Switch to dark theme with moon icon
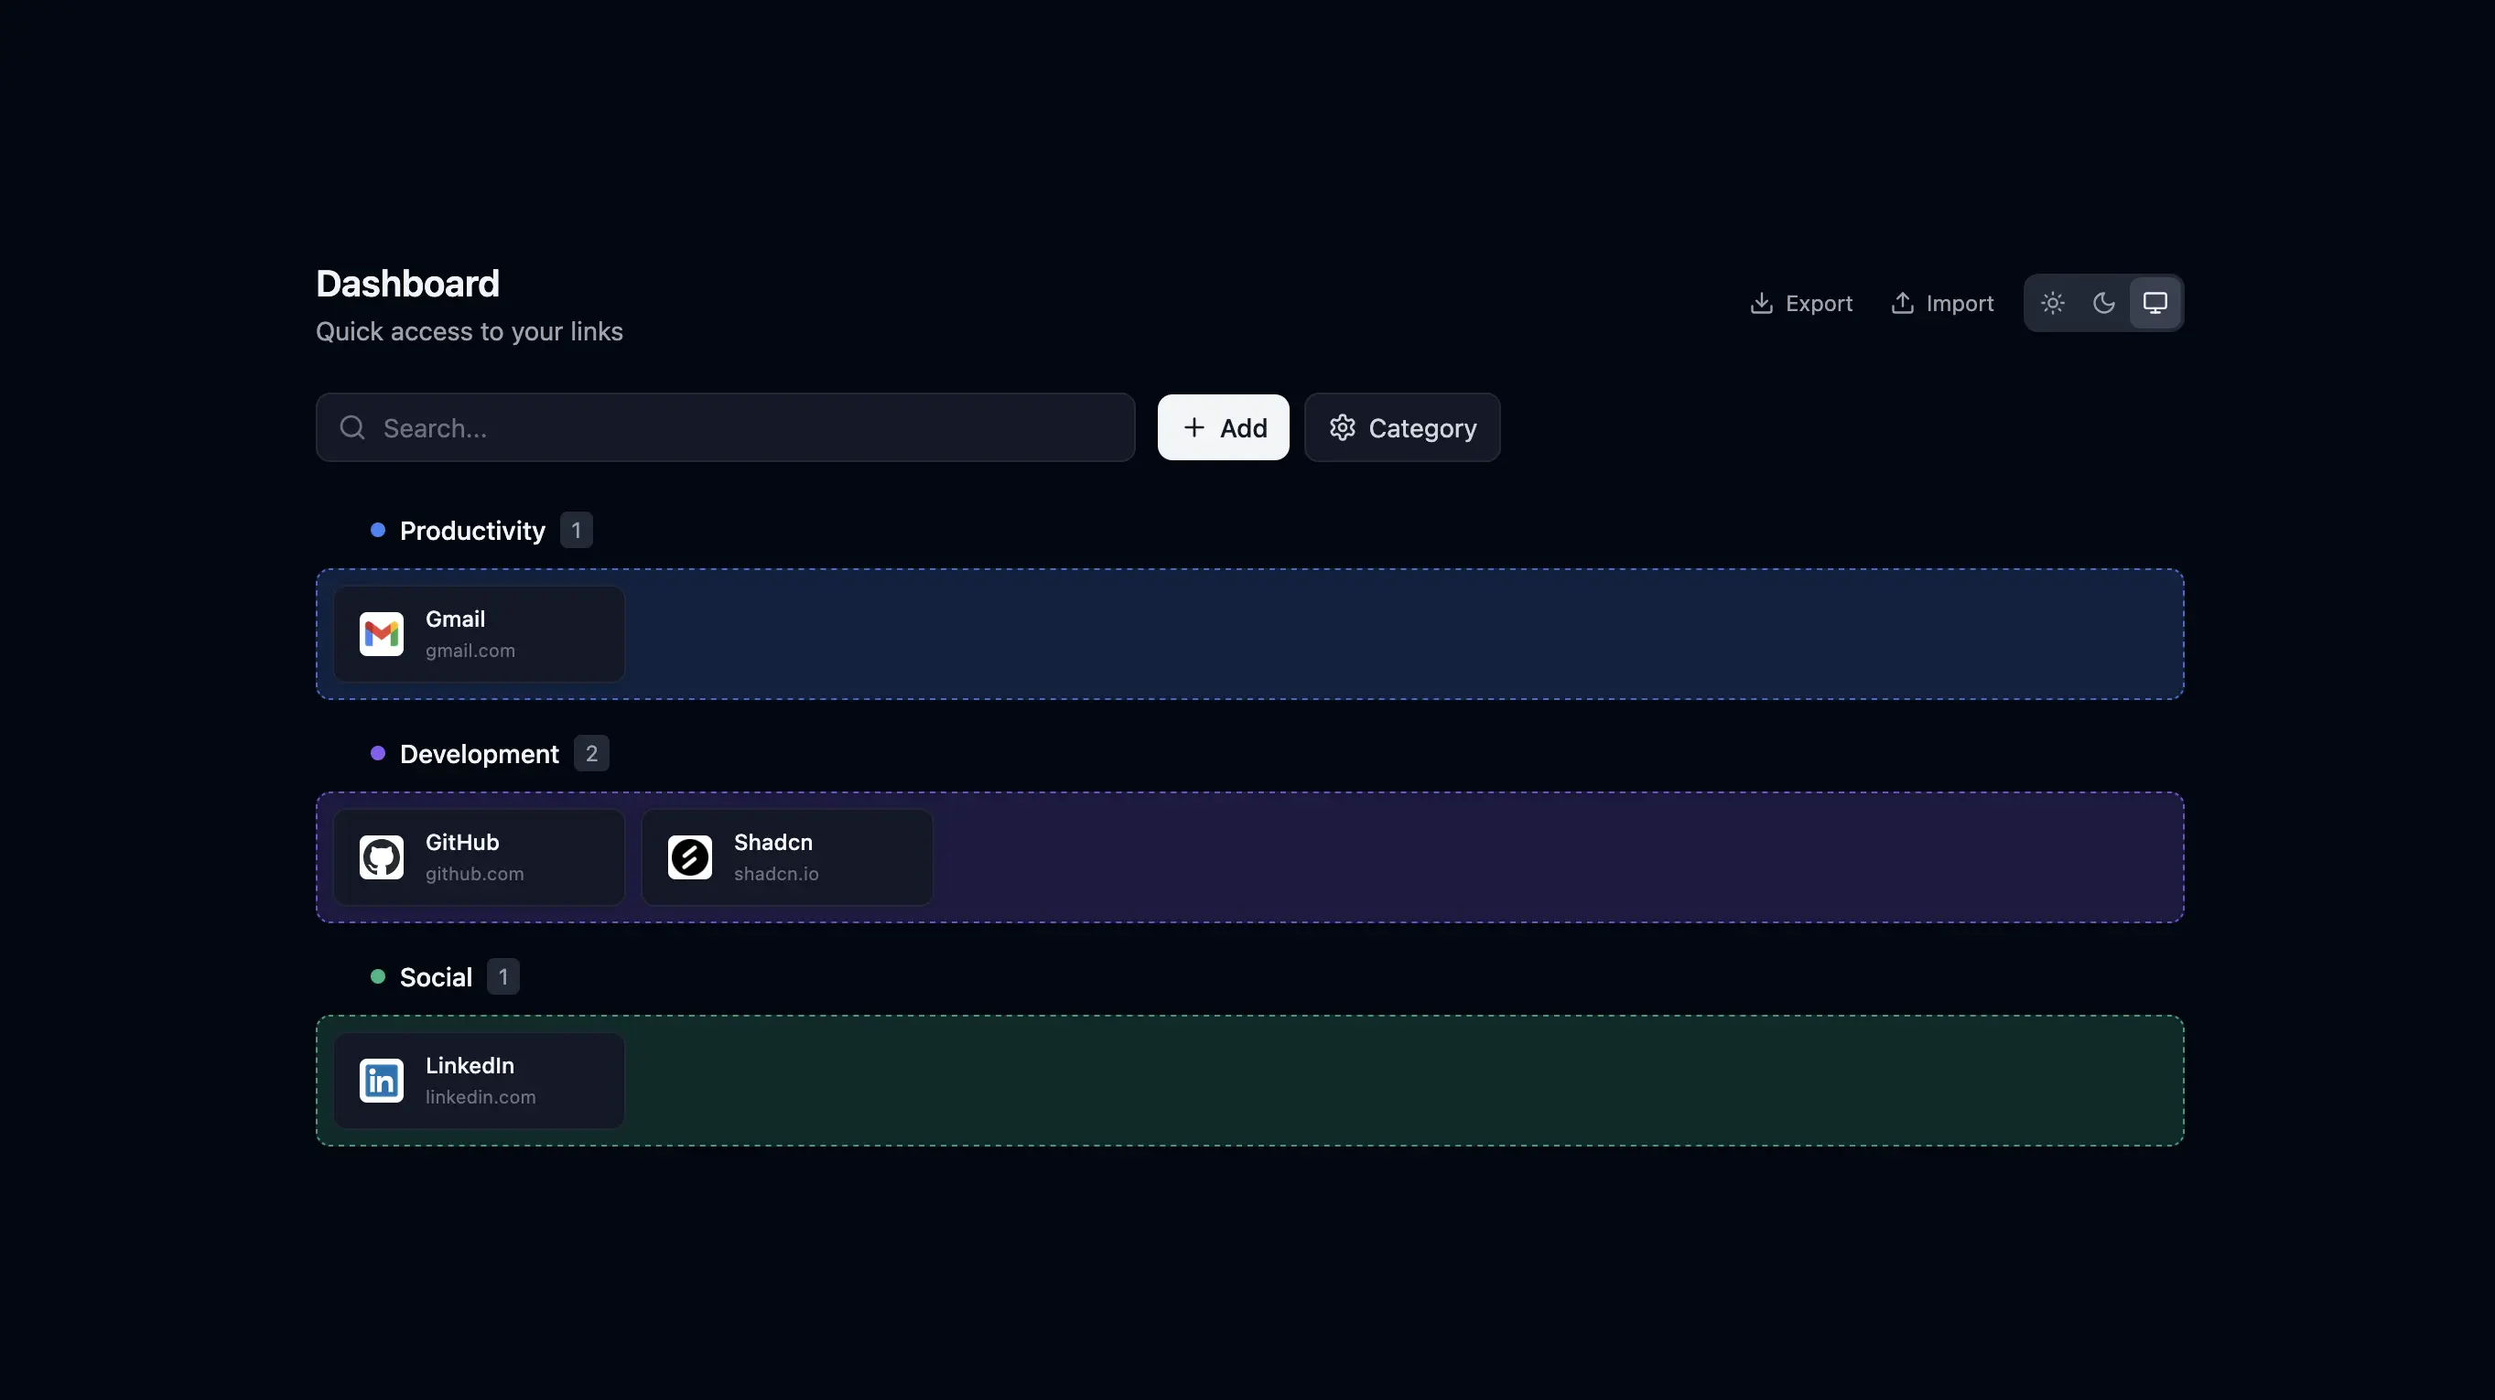Image resolution: width=2495 pixels, height=1400 pixels. click(x=2102, y=303)
